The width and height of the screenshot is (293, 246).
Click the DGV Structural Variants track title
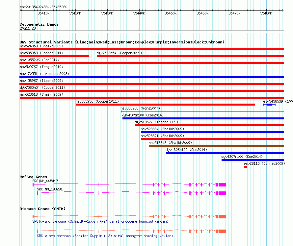click(x=122, y=42)
